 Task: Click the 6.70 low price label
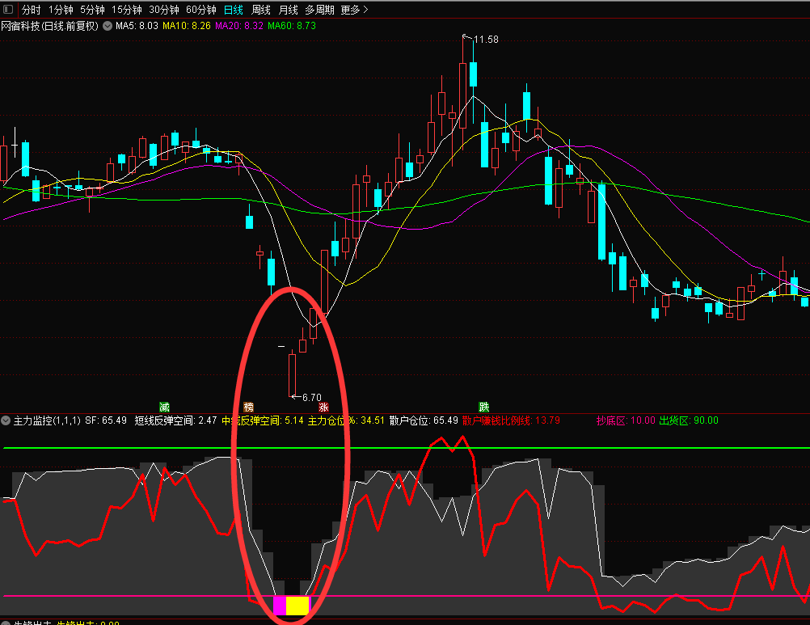pos(312,397)
